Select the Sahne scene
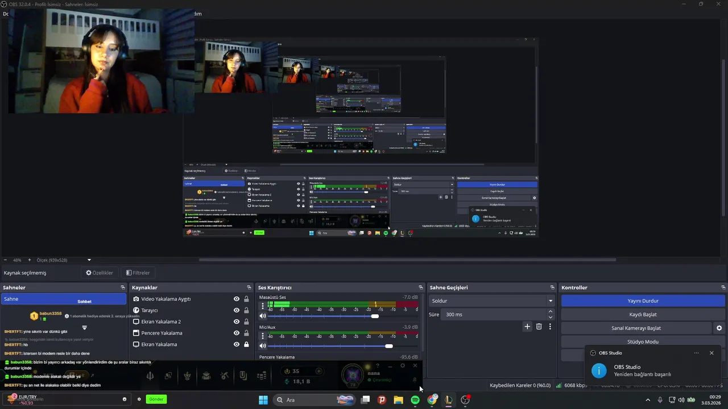Viewport: 728px width, 409px height. 64,299
